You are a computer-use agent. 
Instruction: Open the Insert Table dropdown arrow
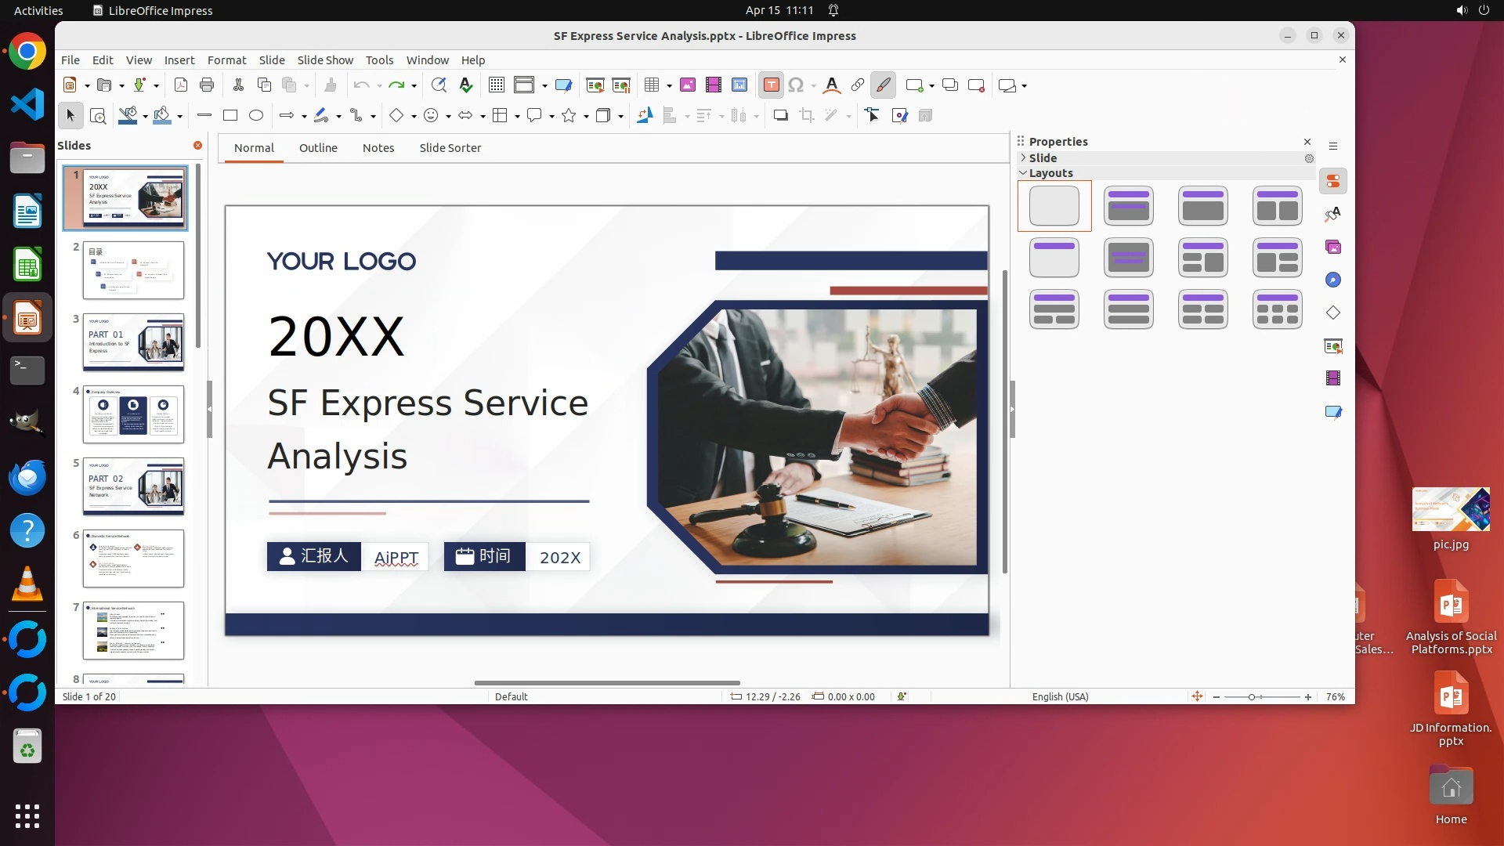click(x=670, y=86)
